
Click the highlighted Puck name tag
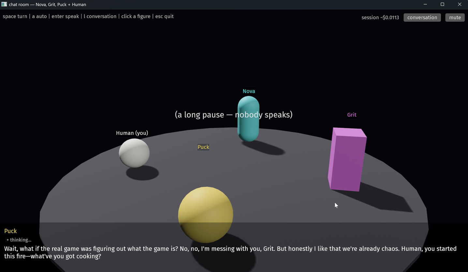click(203, 147)
